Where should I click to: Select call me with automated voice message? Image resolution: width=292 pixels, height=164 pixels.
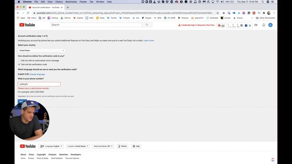(x=19, y=61)
